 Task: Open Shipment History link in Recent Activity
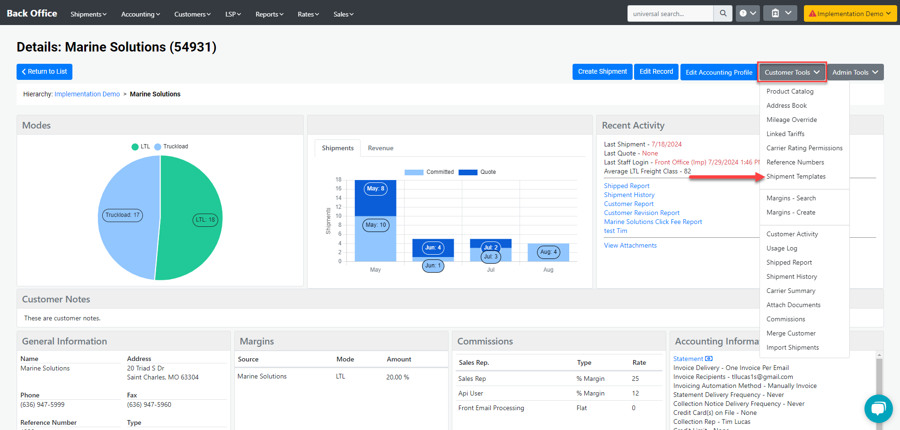click(x=629, y=195)
